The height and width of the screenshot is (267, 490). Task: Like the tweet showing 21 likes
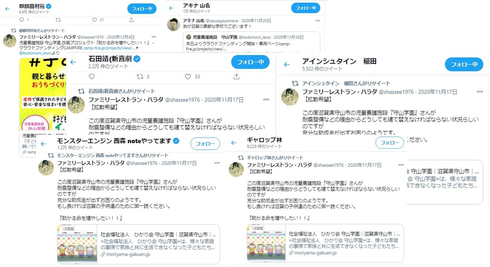click(x=95, y=20)
